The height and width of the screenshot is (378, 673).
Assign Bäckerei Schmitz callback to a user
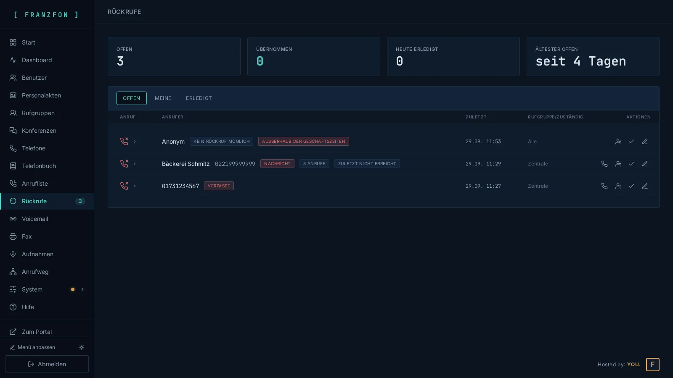[x=618, y=164]
